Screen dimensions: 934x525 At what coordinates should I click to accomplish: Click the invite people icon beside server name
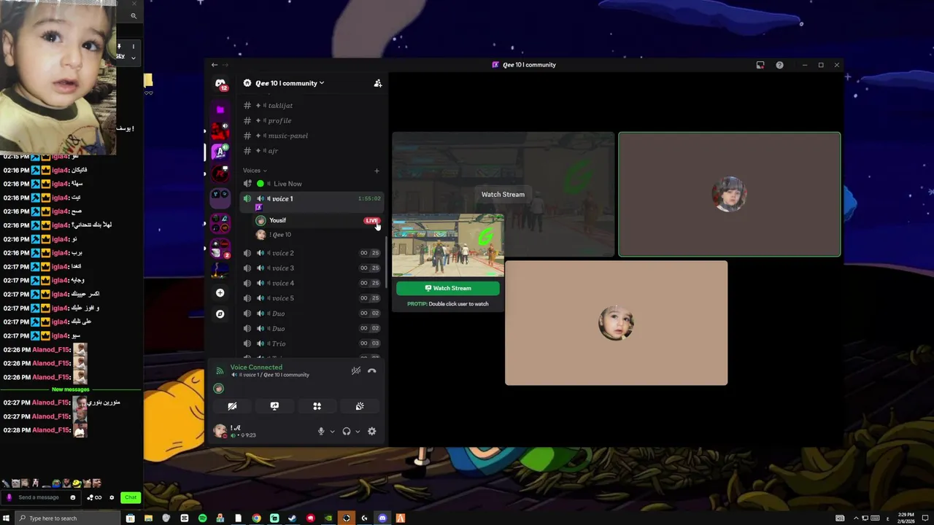[x=378, y=83]
